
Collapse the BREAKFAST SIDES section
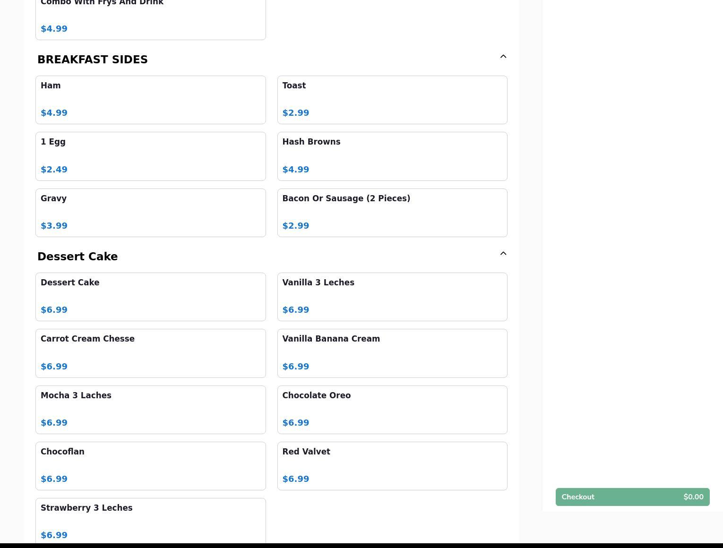[503, 57]
